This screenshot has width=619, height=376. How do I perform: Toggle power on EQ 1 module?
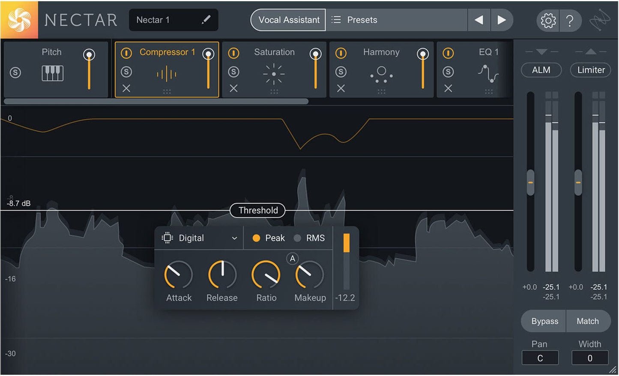(x=448, y=53)
